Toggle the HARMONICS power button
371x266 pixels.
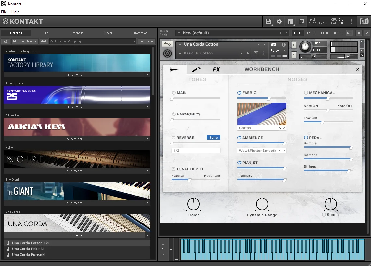pos(174,114)
